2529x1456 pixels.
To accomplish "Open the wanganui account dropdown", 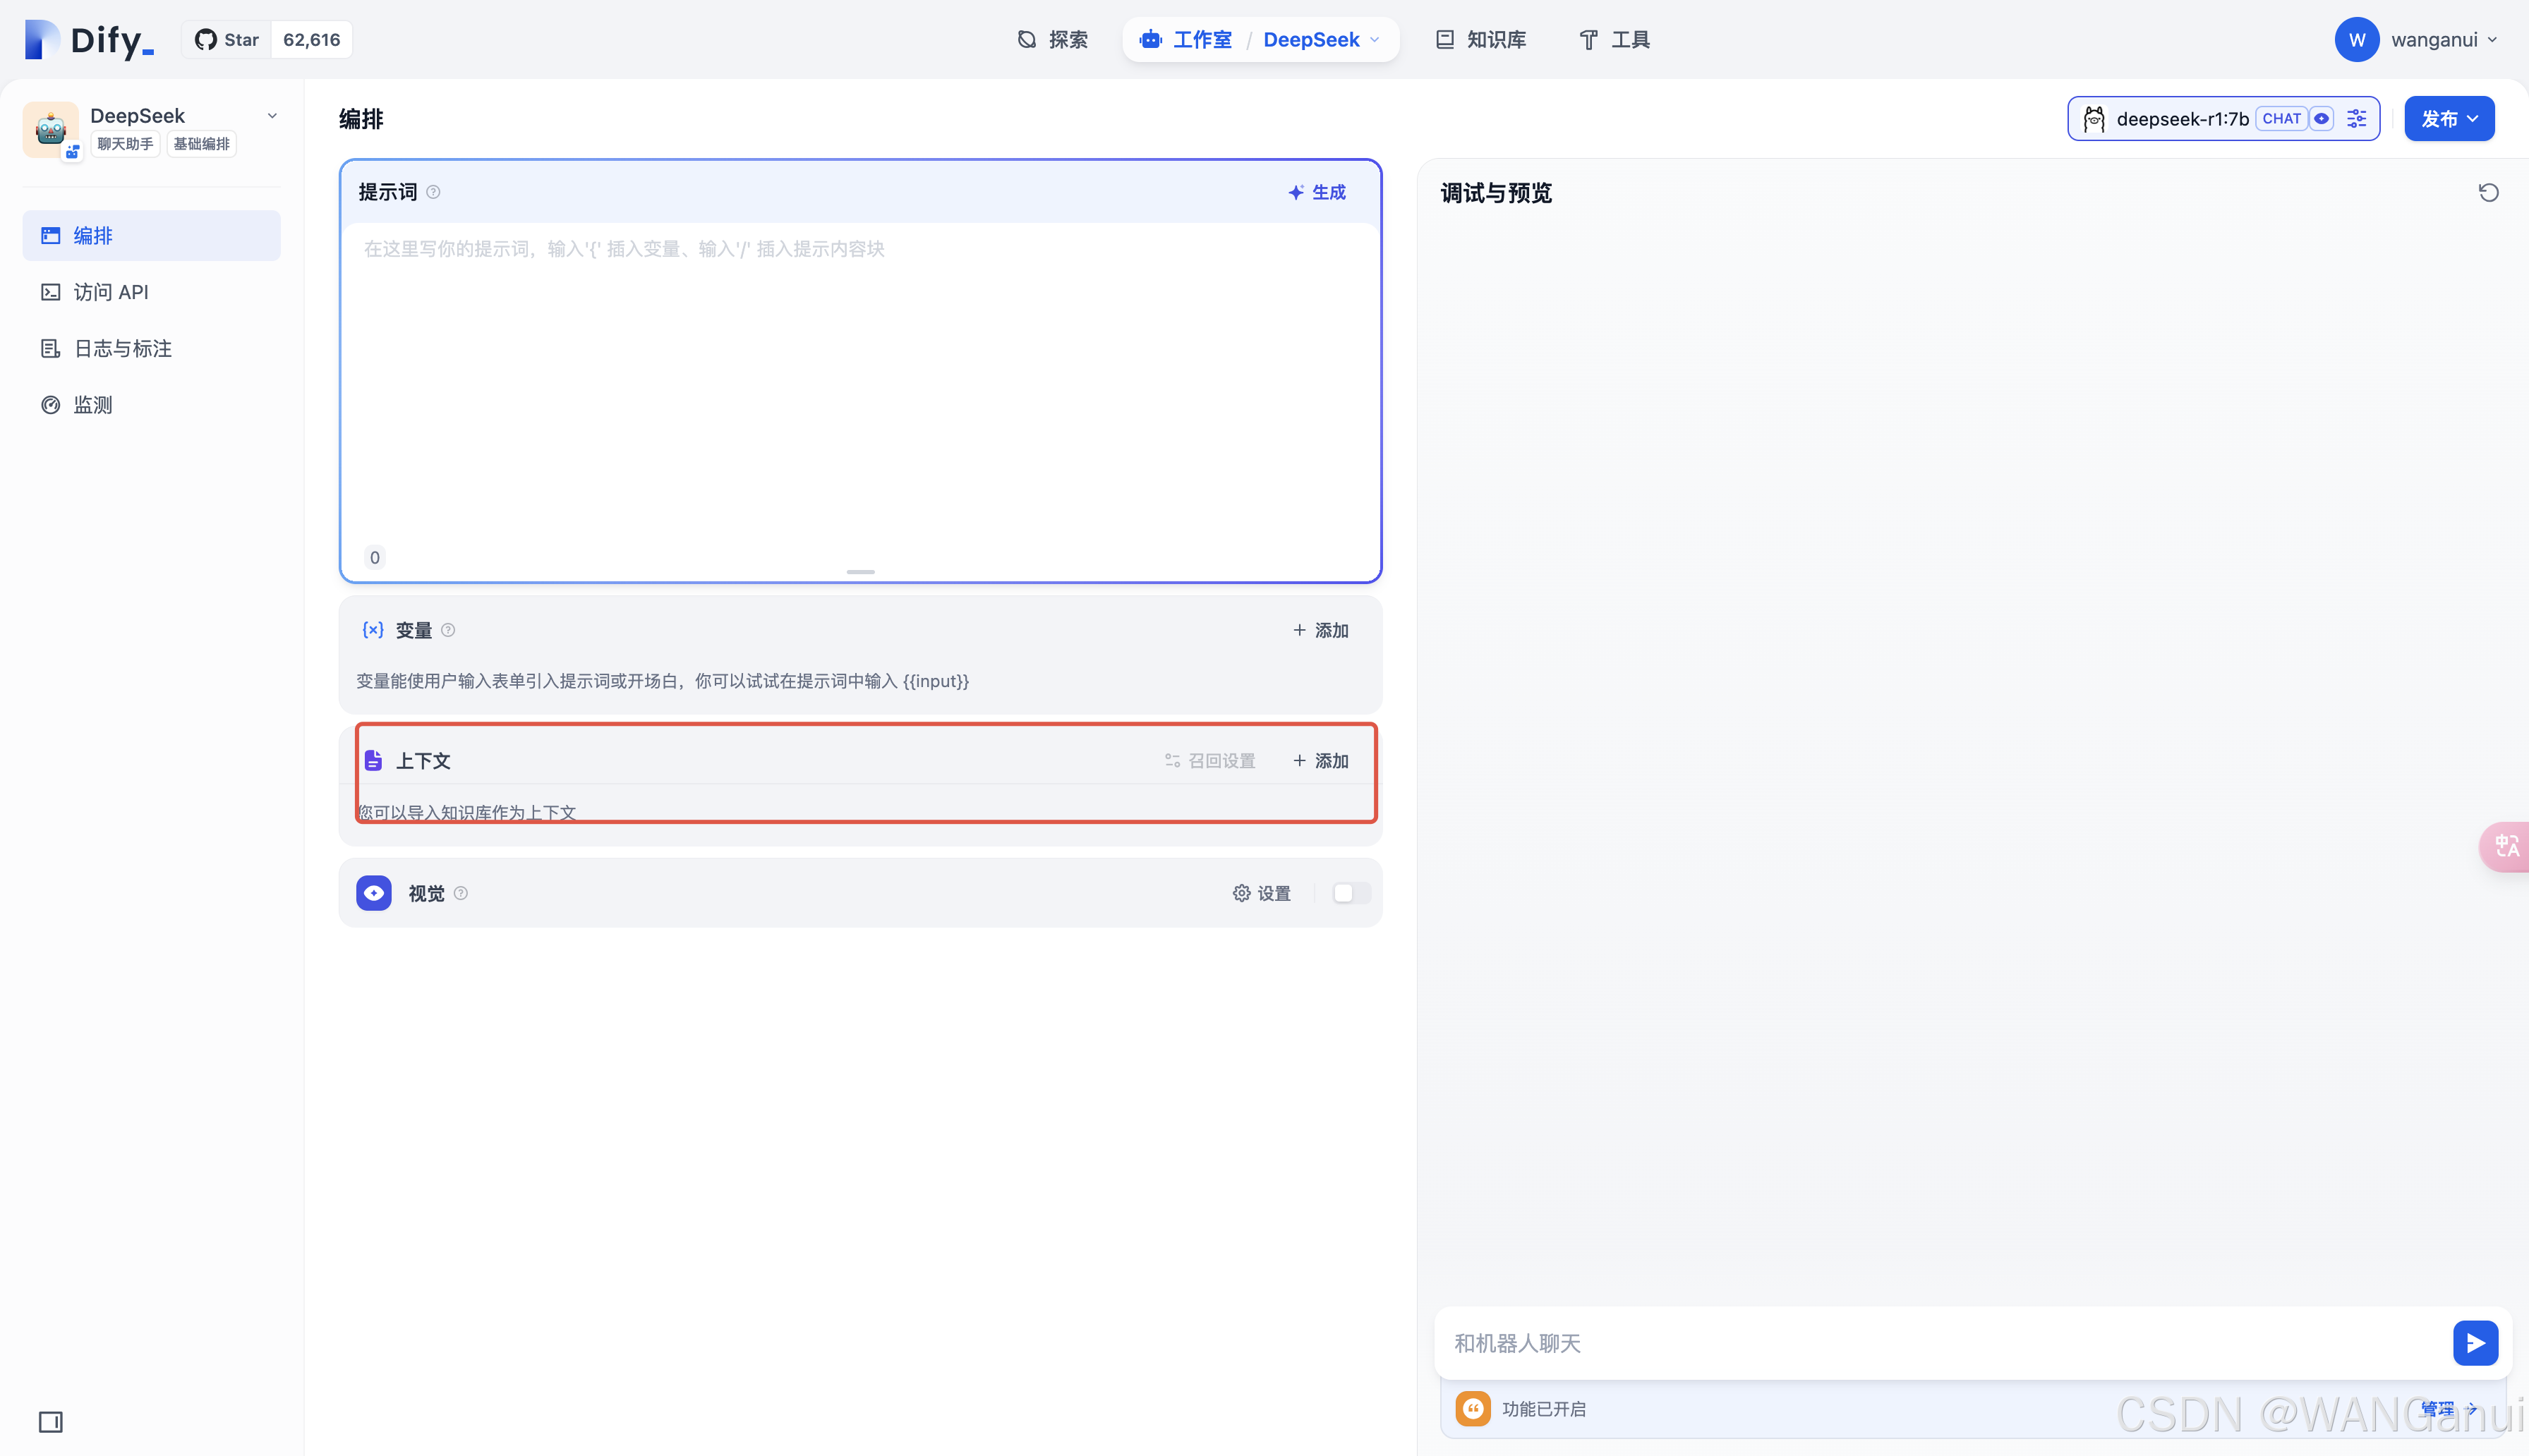I will tap(2441, 40).
